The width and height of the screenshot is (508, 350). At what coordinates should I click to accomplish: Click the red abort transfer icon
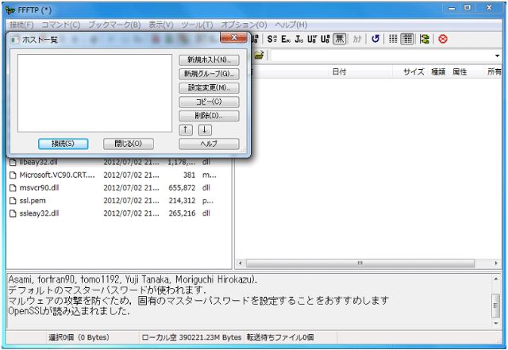point(442,38)
